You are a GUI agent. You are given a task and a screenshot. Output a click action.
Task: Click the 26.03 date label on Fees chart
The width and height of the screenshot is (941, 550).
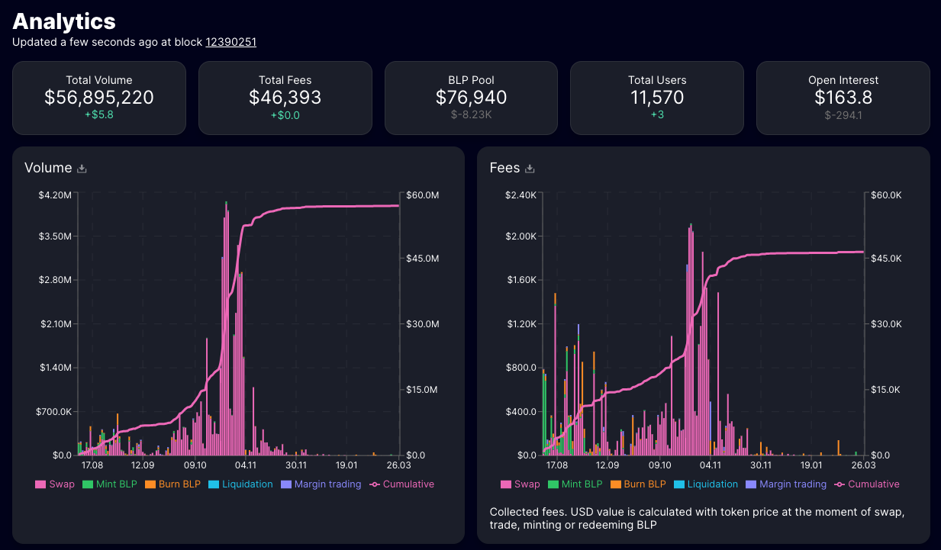[863, 465]
